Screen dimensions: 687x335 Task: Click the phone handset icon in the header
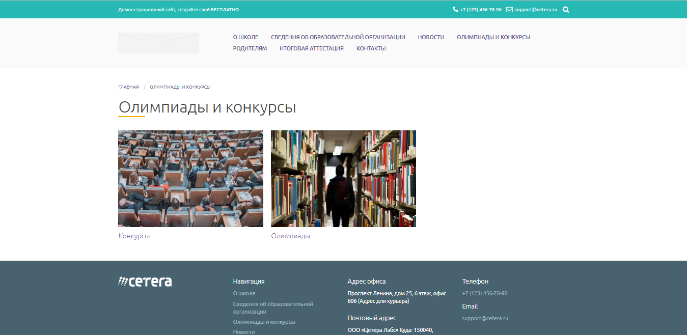455,9
